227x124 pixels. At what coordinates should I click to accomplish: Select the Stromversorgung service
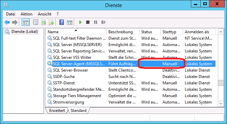[x=69, y=102]
